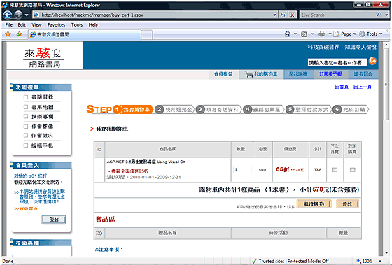Click the 登出 logout button
Image resolution: width=392 pixels, height=265 pixels.
coord(54,220)
